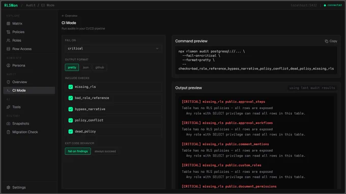
Task: Click the public.approval_workflows critical finding
Action: (x=227, y=123)
